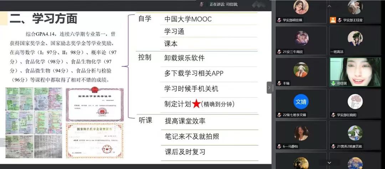Click the muted mic icon beside 学实部任晓阳

coord(333,115)
